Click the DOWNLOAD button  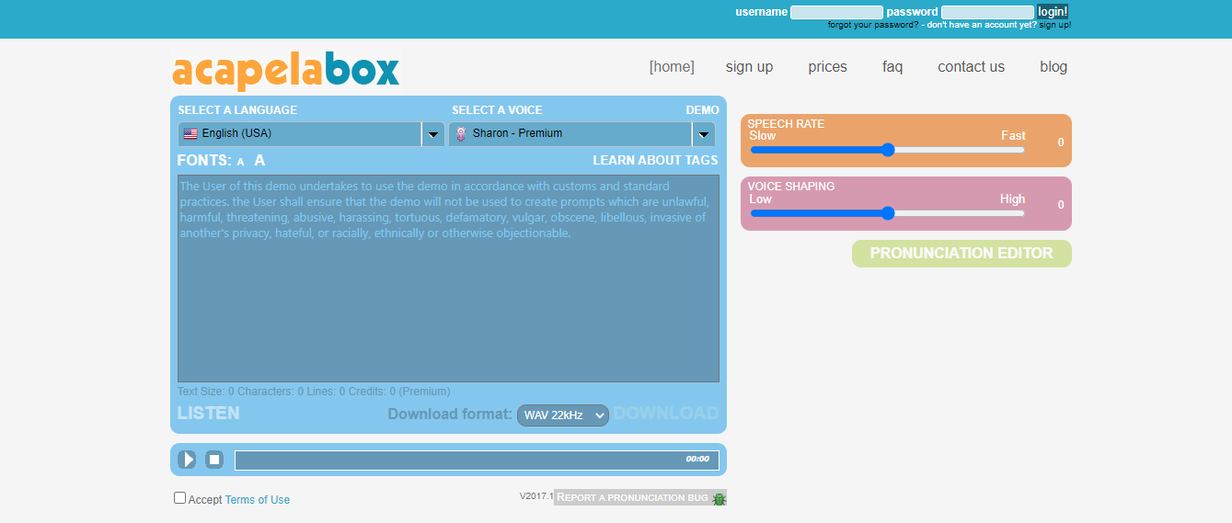click(666, 414)
